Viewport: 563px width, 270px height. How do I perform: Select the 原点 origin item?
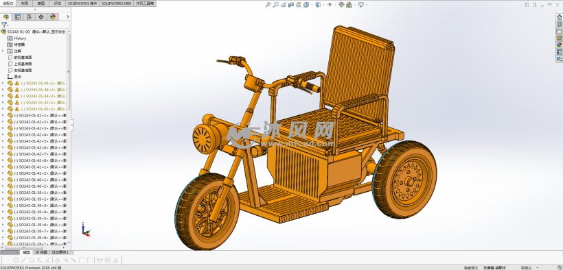pos(14,77)
